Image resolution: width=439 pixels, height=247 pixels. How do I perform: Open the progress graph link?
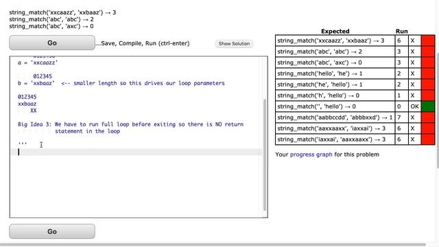pyautogui.click(x=311, y=154)
